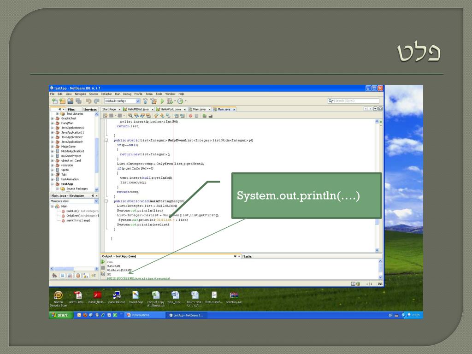Expand the HangMan project node
Image resolution: width=472 pixels, height=354 pixels.
coord(53,123)
